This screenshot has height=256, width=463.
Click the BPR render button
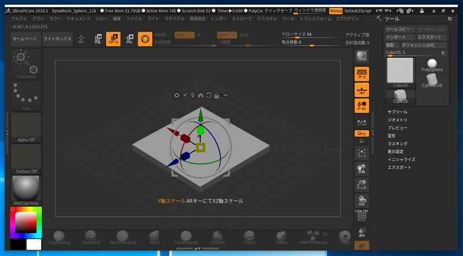point(362,56)
